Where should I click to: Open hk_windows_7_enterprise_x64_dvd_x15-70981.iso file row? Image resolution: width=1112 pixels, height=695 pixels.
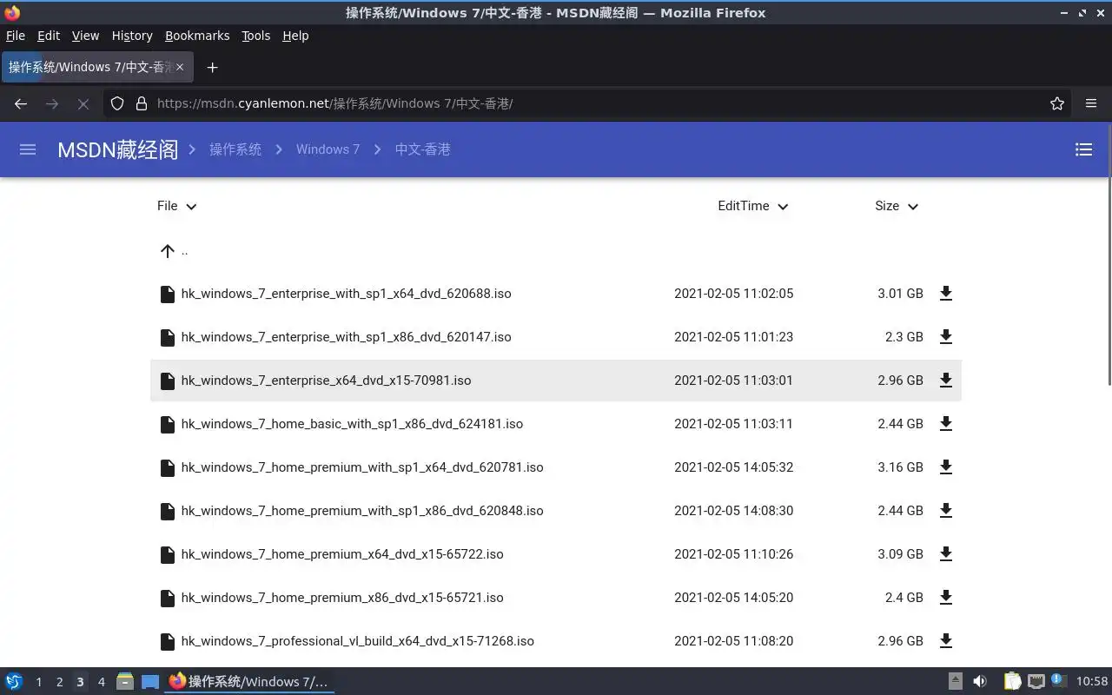556,381
